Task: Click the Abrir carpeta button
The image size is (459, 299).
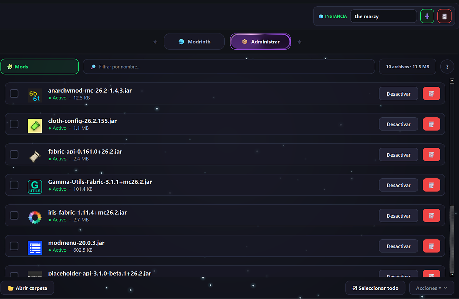Action: [27, 288]
